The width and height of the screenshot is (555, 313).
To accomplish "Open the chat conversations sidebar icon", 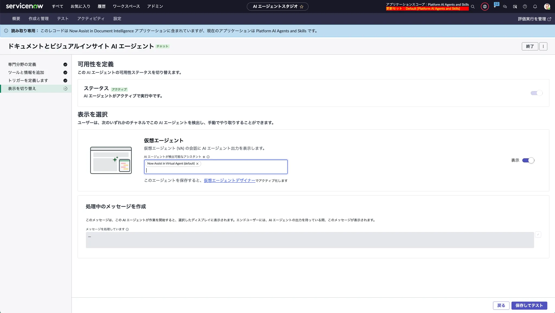I will click(505, 7).
